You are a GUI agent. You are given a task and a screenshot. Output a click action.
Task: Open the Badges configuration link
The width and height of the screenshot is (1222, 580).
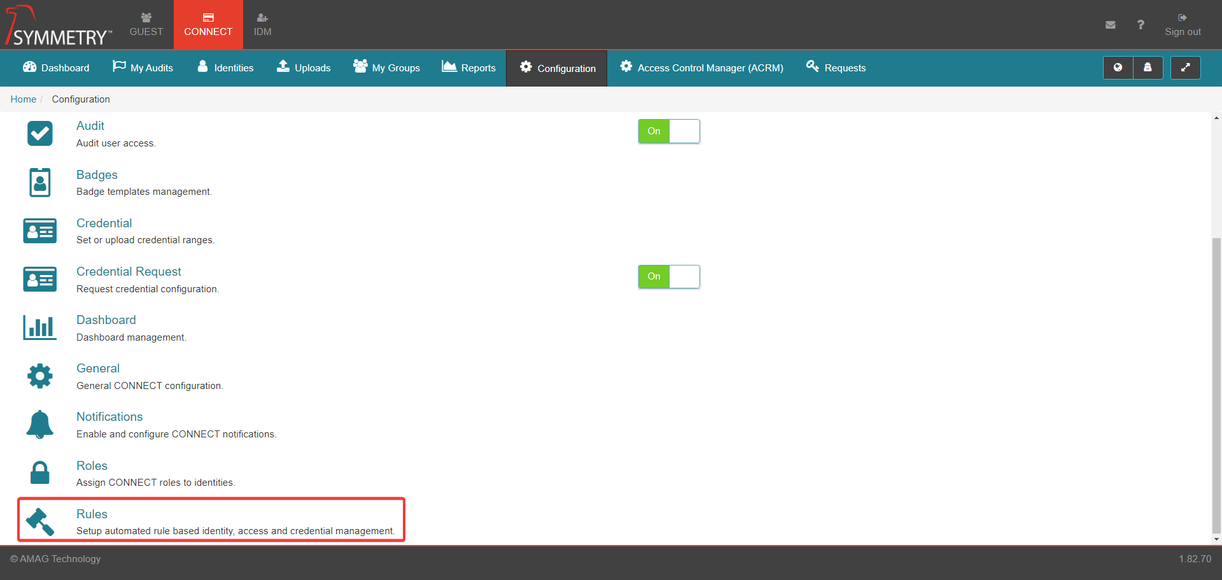[x=97, y=174]
